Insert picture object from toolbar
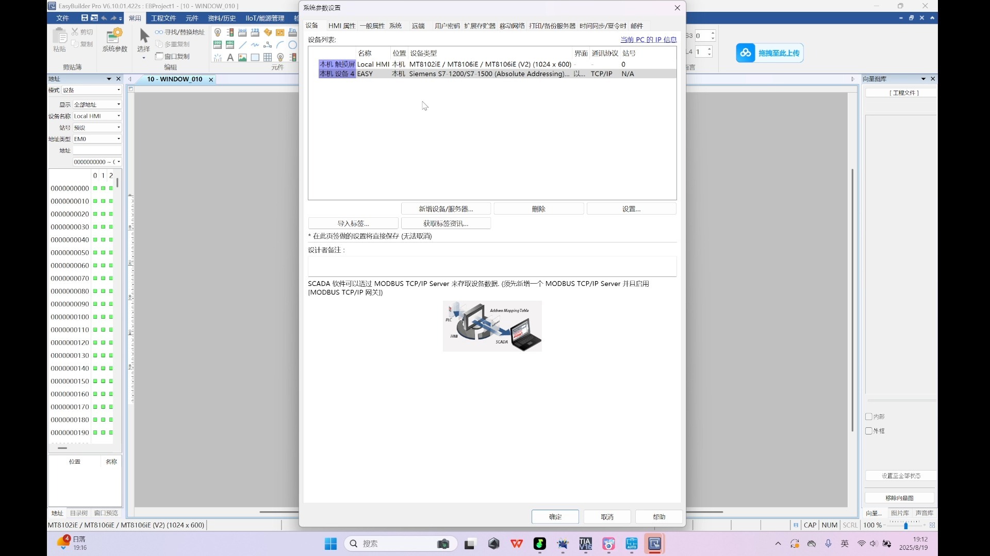Viewport: 990px width, 556px height. [242, 57]
